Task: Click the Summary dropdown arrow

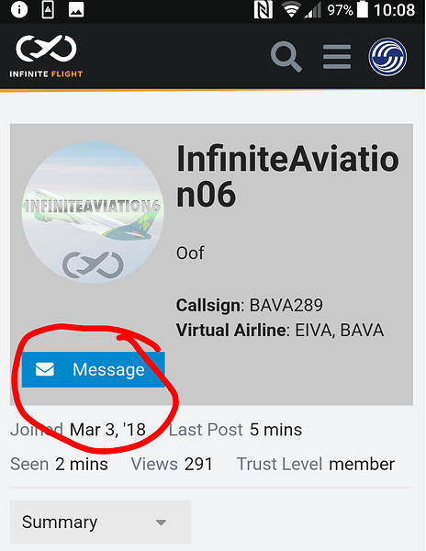Action: tap(161, 523)
